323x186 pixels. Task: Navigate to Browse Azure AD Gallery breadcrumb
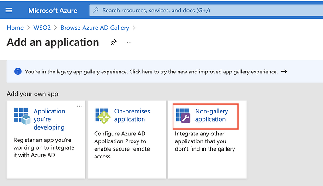(x=95, y=28)
